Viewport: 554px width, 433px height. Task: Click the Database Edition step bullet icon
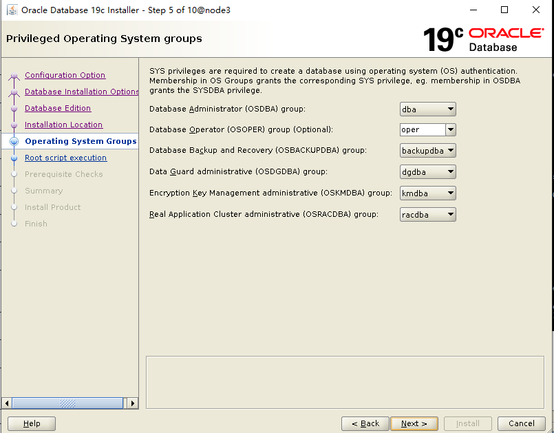(x=14, y=109)
